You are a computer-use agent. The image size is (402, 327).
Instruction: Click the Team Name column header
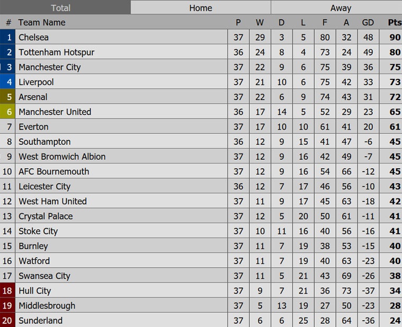[x=42, y=22]
